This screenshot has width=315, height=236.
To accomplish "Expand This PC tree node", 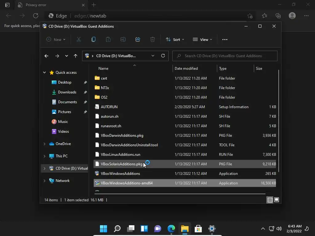I will click(x=44, y=156).
